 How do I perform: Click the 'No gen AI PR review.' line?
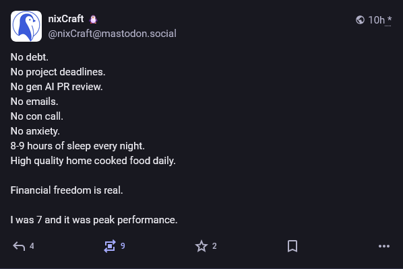click(x=57, y=87)
